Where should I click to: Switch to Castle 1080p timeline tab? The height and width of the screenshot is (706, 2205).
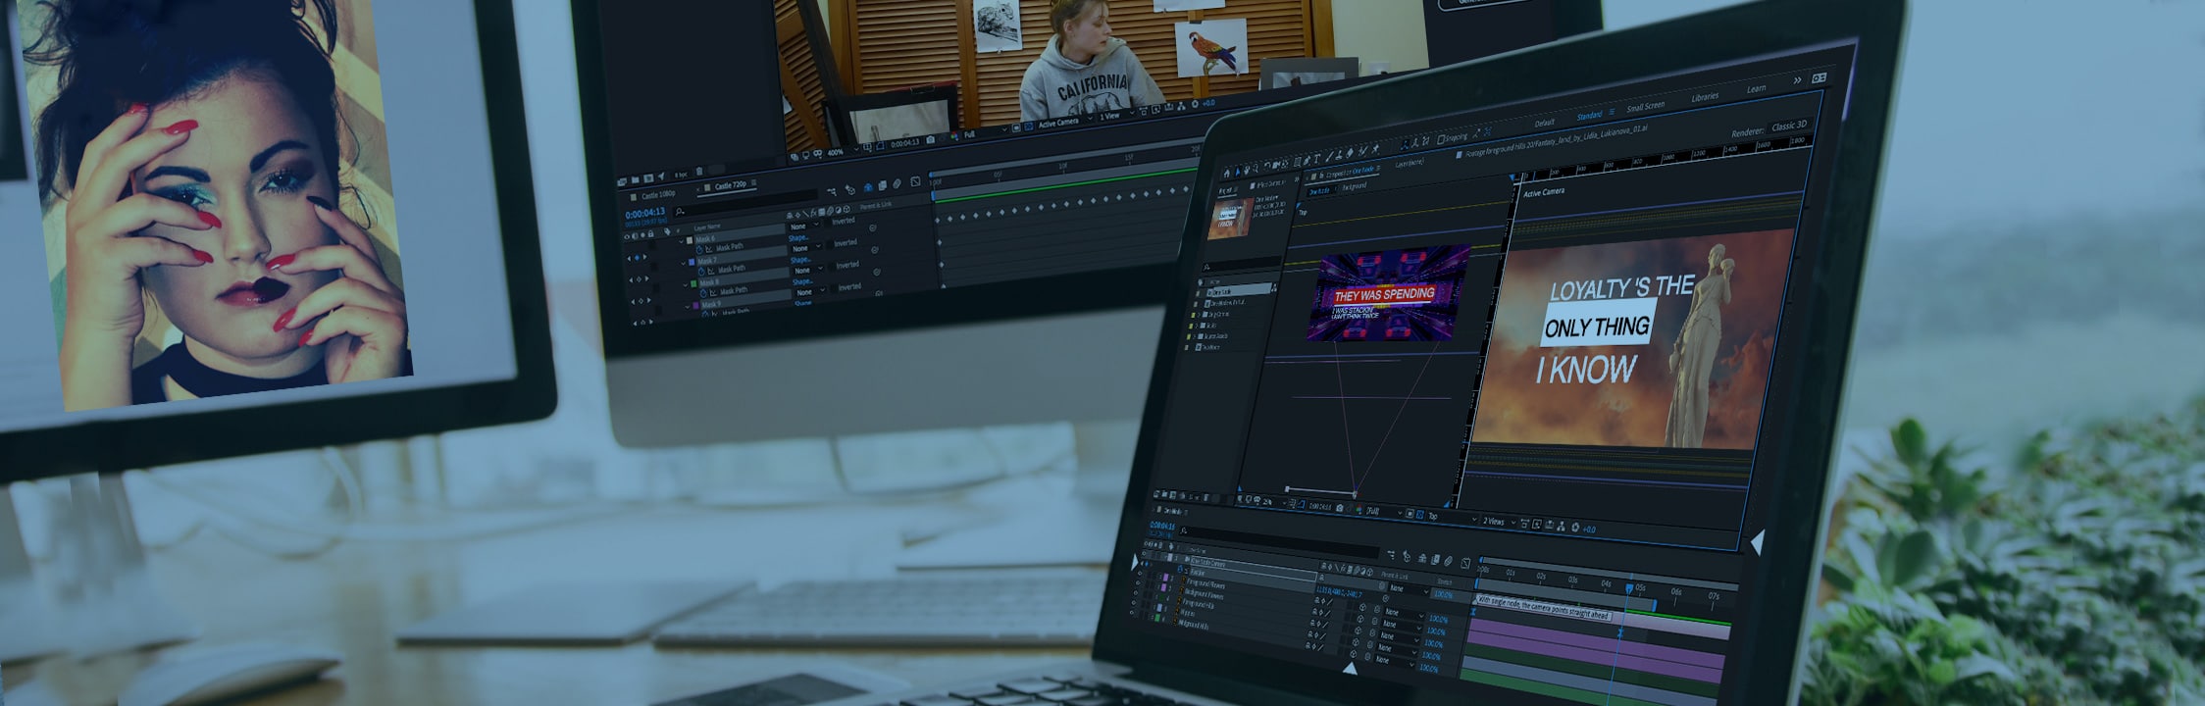(x=658, y=195)
